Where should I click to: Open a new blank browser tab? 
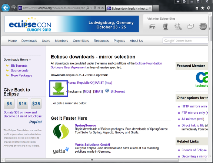156,9
